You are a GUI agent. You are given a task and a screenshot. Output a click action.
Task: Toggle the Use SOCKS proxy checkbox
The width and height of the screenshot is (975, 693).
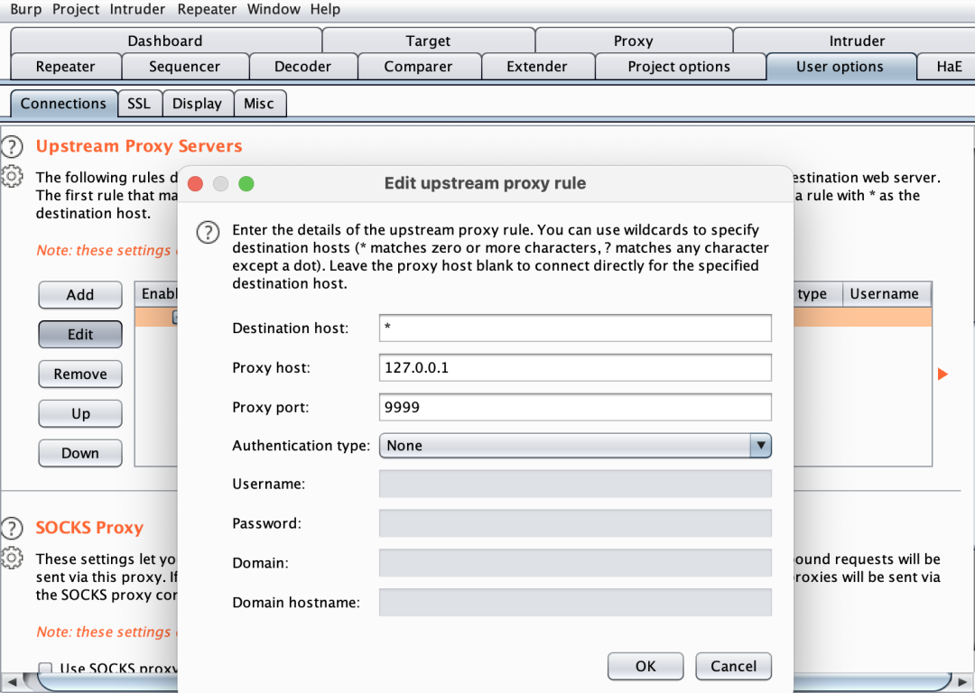point(45,669)
